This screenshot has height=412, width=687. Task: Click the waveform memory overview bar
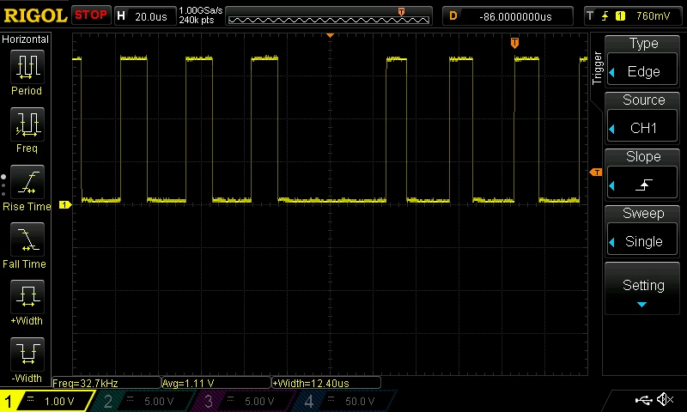tap(329, 16)
